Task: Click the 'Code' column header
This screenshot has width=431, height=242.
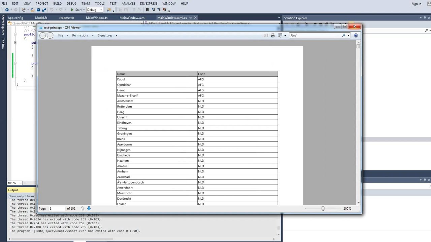Action: [237, 74]
